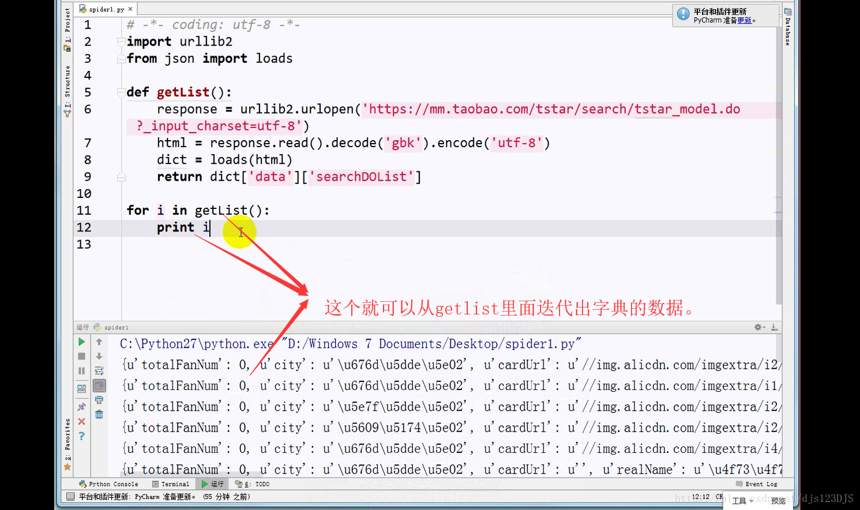
Task: Click the urllib2 import on line 2
Action: click(x=206, y=42)
